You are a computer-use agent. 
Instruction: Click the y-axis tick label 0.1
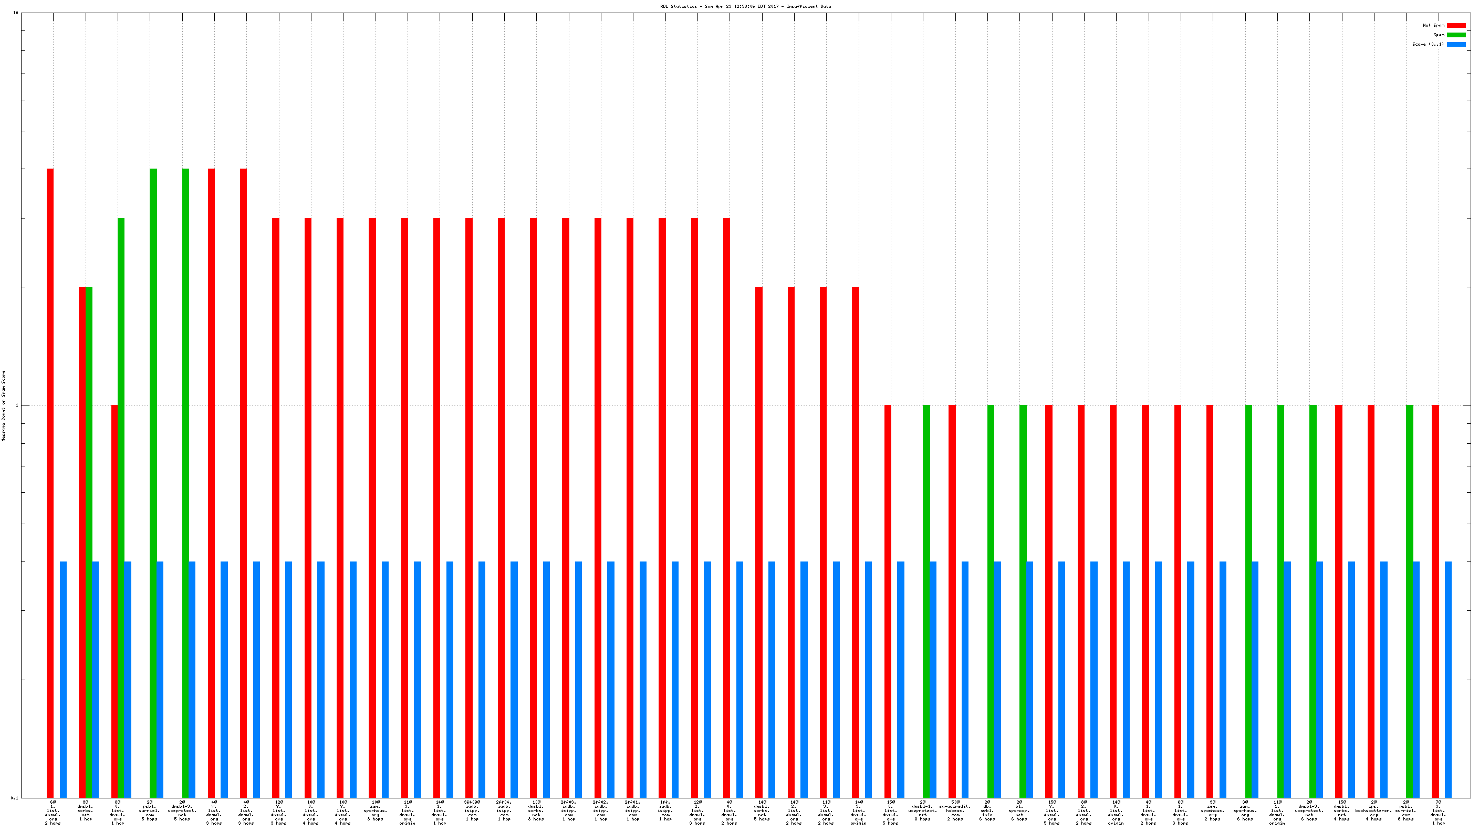14,797
